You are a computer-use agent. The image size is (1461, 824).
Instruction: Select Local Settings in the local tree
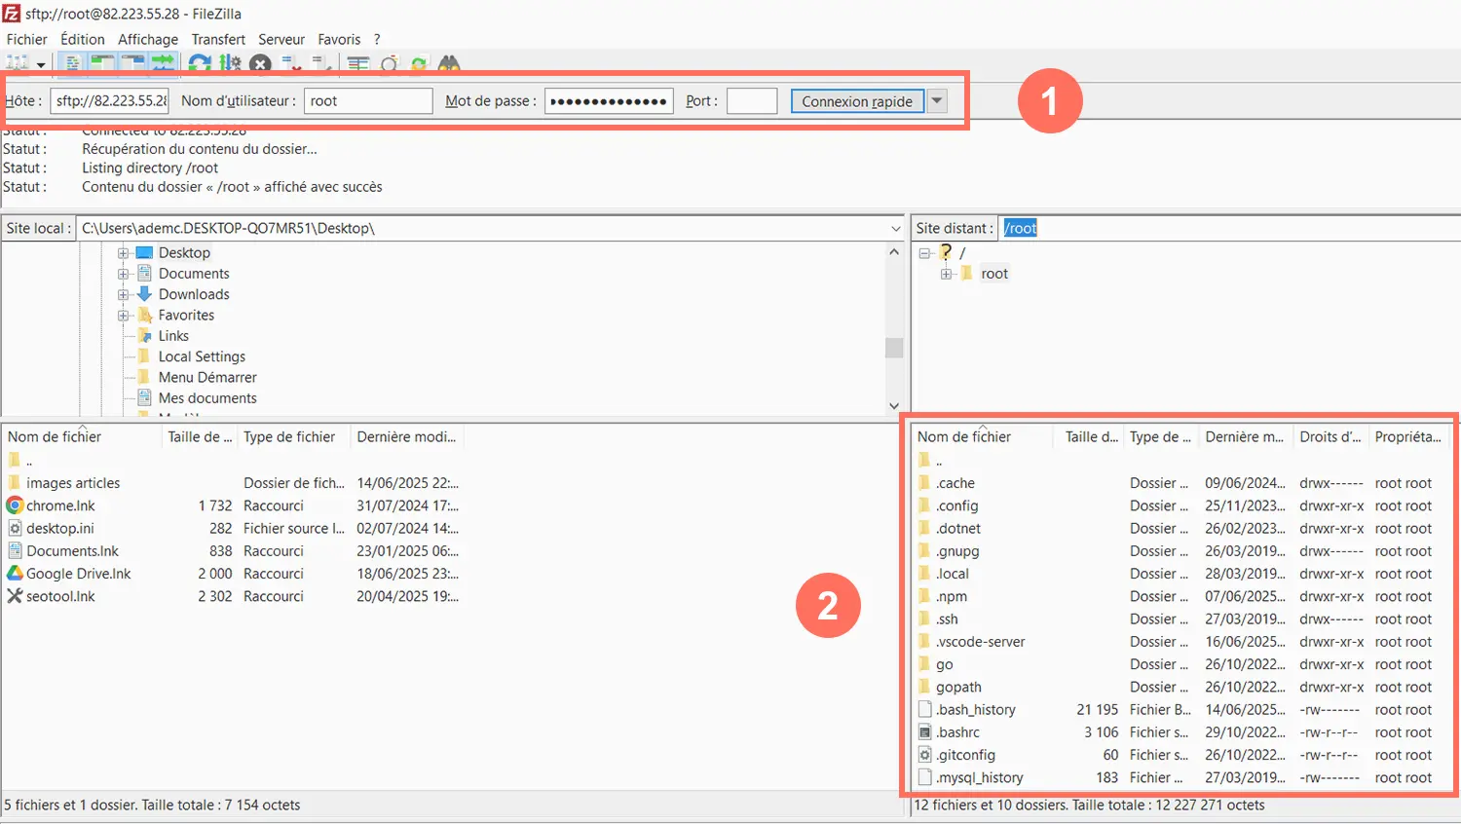[x=202, y=356]
